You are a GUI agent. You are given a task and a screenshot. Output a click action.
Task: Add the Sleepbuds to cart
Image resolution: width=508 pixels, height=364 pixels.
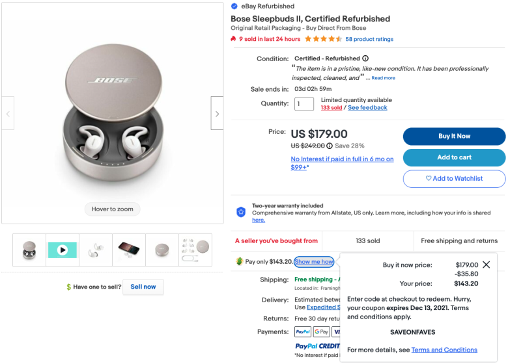click(x=454, y=157)
